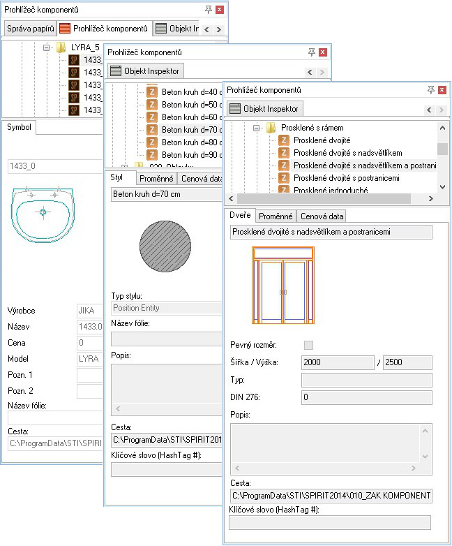This screenshot has width=452, height=546.
Task: Click the Šířka field showing 2000
Action: [338, 362]
